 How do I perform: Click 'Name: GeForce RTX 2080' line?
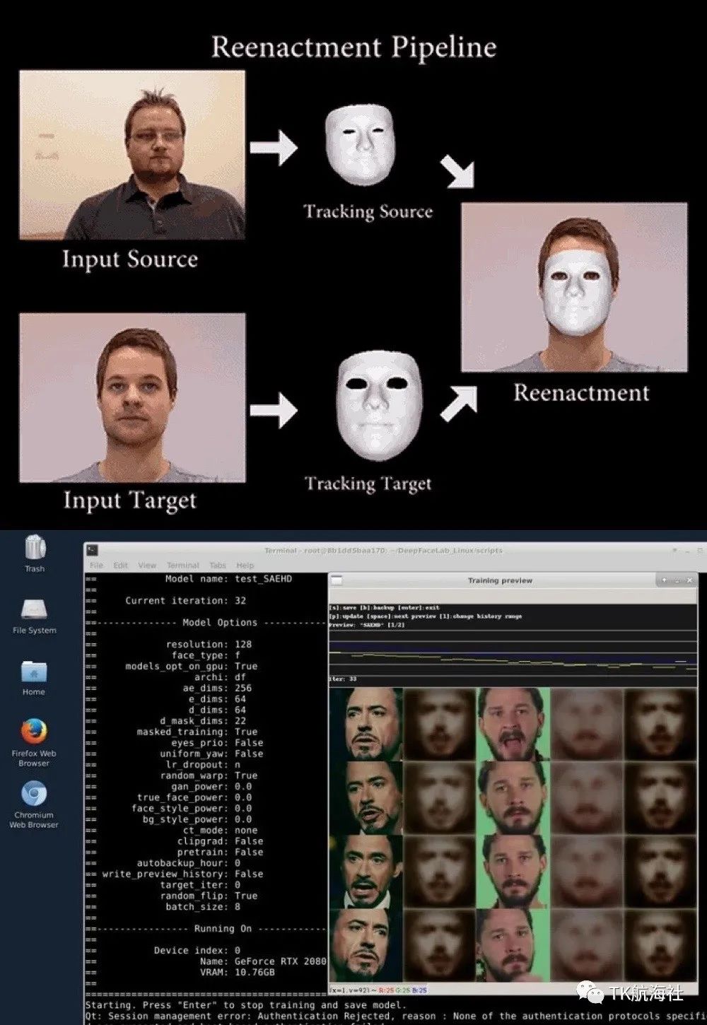coord(263,961)
